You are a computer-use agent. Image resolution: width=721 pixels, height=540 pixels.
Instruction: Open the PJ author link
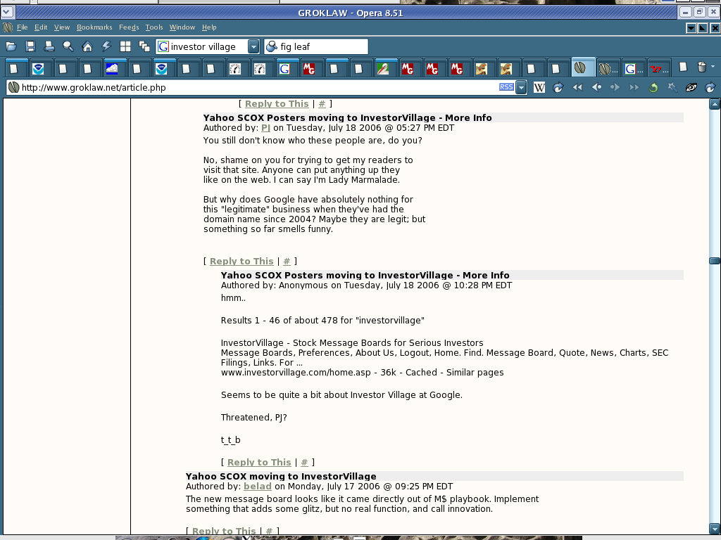pos(265,128)
